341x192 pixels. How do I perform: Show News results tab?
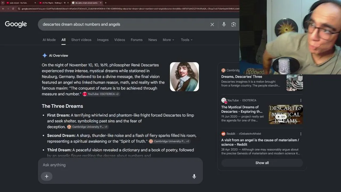pos(153,40)
